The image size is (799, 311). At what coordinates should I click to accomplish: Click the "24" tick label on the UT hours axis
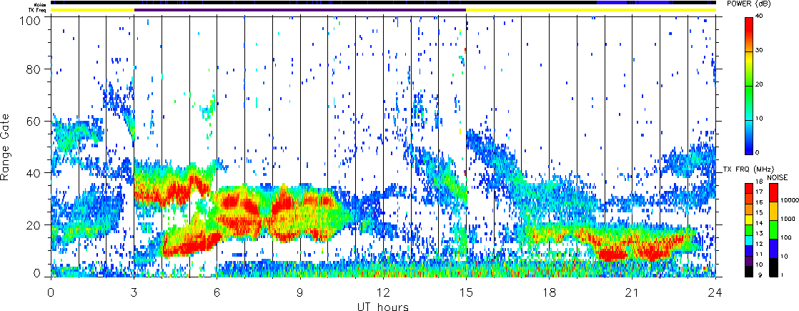715,292
